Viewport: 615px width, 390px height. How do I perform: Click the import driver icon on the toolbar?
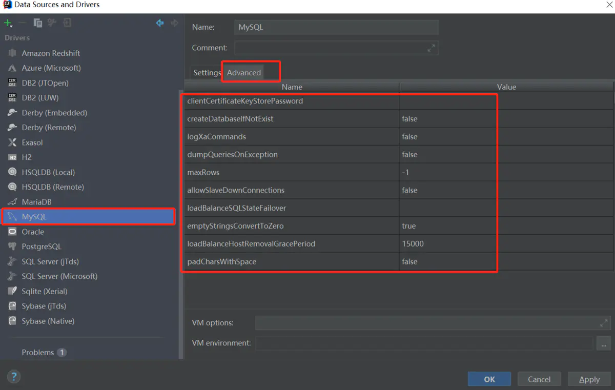(x=66, y=23)
